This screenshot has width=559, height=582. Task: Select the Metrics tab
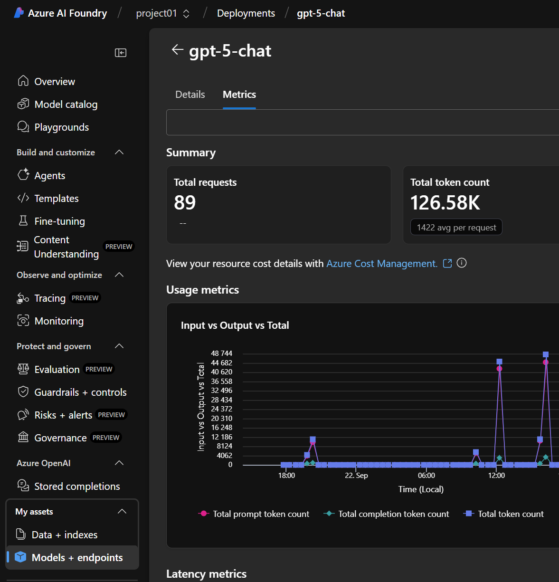[x=239, y=95]
